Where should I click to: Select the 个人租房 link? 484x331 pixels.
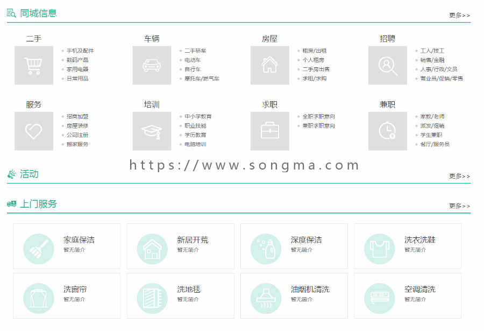click(314, 60)
